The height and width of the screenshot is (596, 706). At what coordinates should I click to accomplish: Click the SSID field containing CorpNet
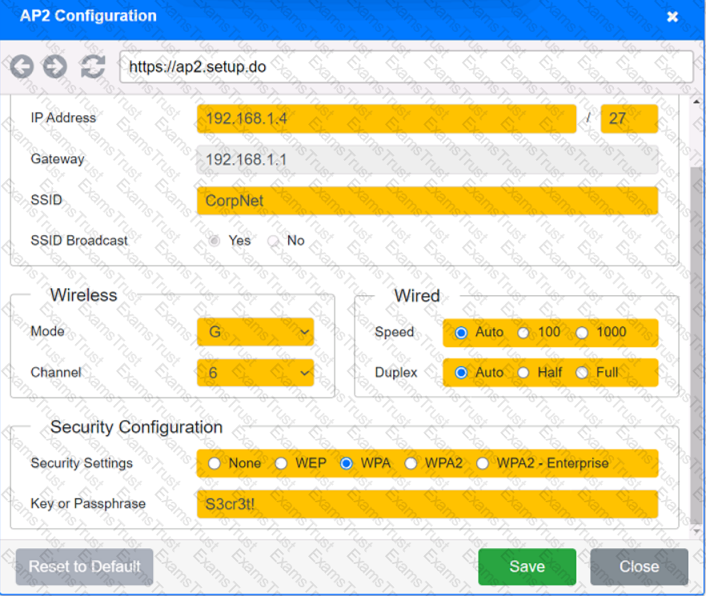click(427, 201)
